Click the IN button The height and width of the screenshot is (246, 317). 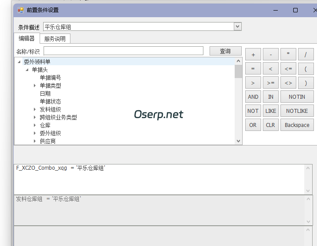click(x=271, y=97)
